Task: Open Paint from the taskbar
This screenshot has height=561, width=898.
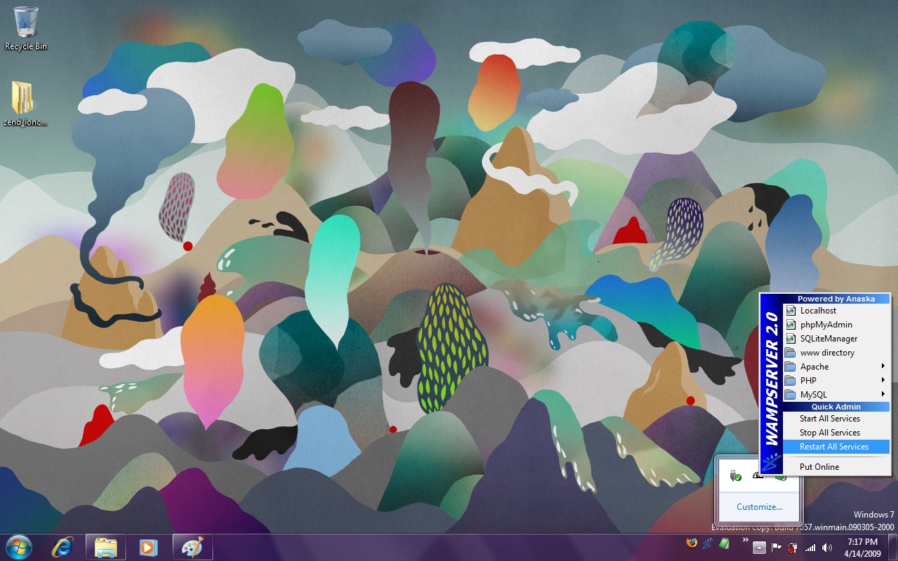Action: pos(192,547)
